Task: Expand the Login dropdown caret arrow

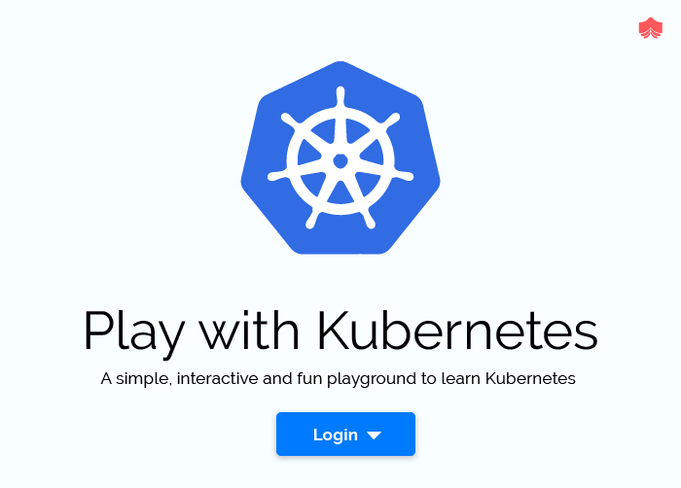Action: 374,436
